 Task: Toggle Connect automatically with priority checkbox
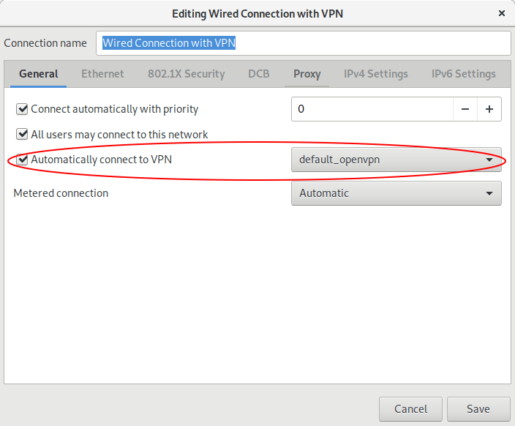[x=22, y=110]
